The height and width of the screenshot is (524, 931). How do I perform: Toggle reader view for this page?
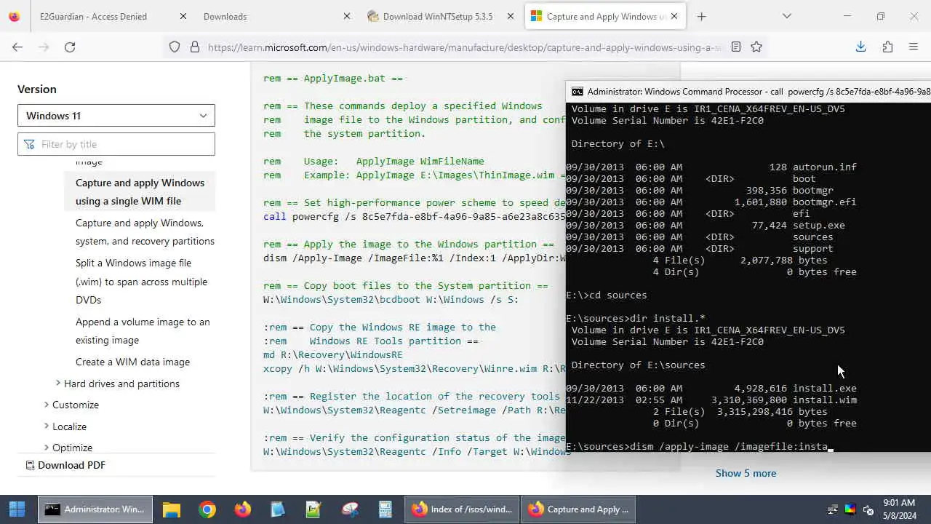(736, 47)
